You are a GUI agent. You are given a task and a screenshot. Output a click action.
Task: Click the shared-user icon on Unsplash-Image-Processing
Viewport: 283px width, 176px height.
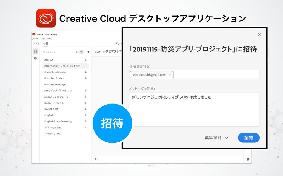(85, 121)
